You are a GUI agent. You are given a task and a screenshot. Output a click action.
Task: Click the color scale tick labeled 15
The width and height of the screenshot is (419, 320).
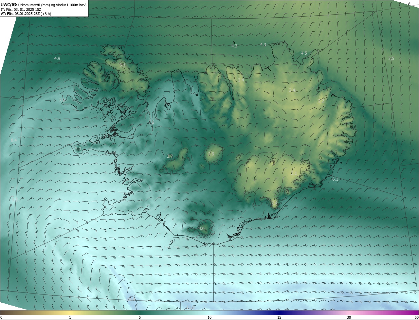(279, 317)
